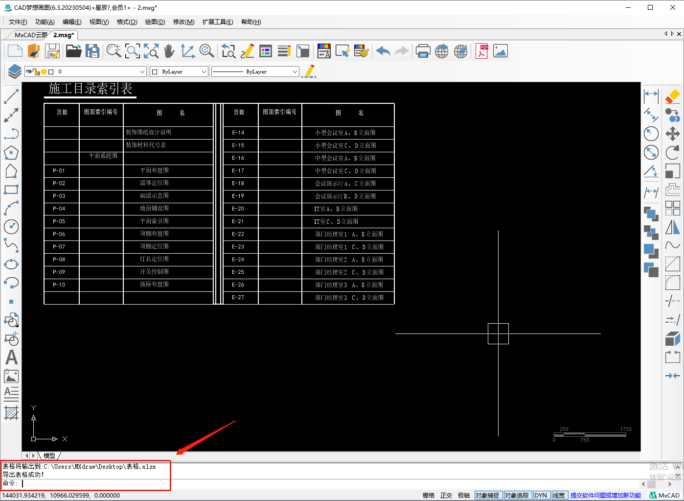The width and height of the screenshot is (684, 501).
Task: Click the 提交软件问题或增加新功能 link
Action: click(606, 496)
